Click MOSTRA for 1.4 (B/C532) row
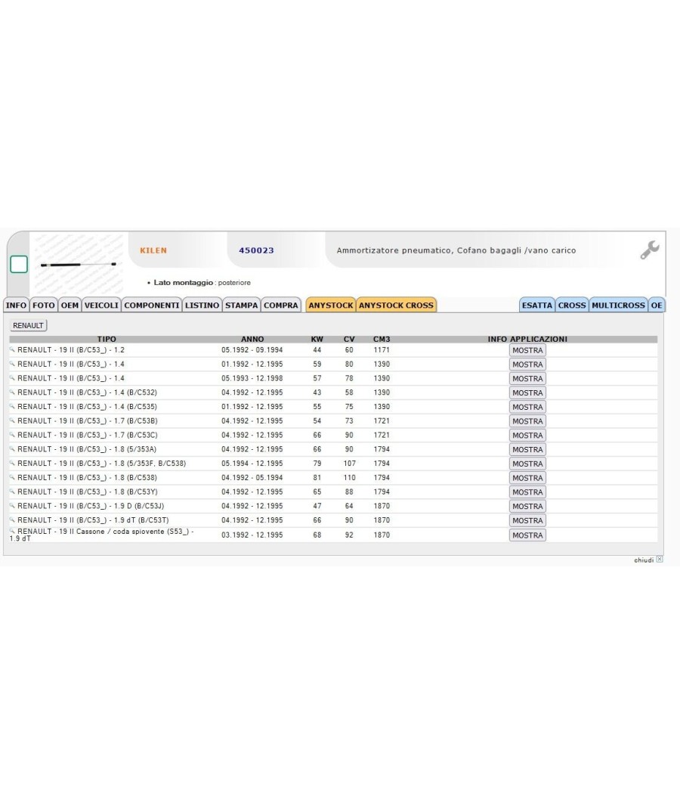680x794 pixels. (527, 393)
